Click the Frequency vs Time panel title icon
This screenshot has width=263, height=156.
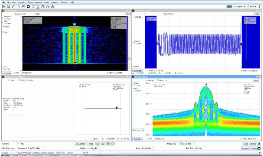click(133, 11)
